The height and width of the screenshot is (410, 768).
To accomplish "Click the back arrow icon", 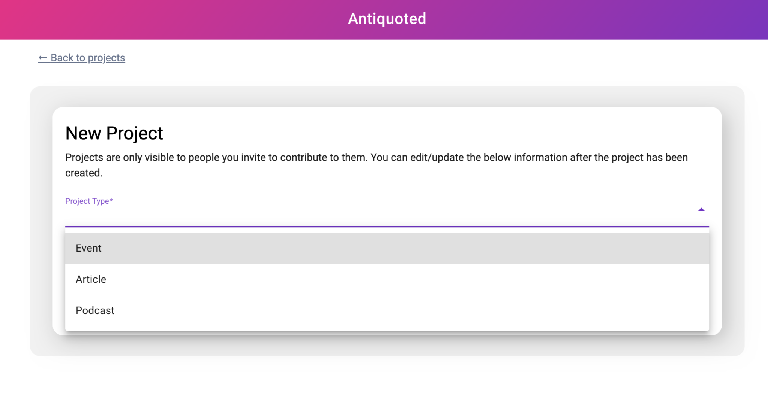I will pos(42,58).
